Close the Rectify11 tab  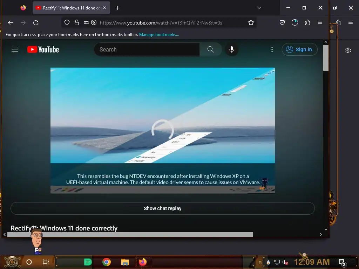[104, 8]
